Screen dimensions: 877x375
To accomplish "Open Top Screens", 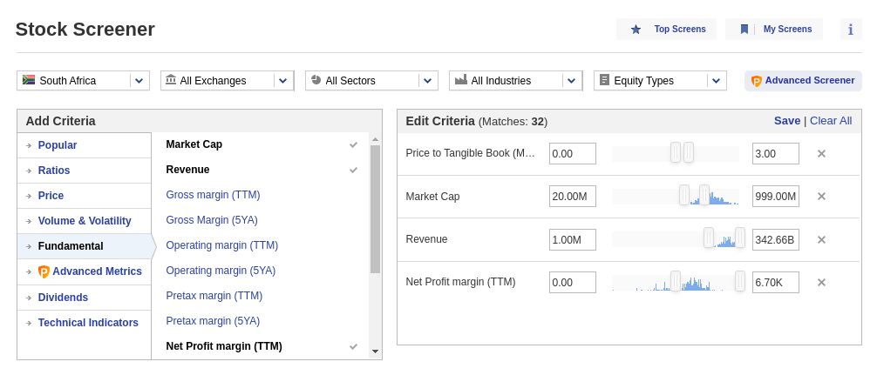I will pyautogui.click(x=666, y=29).
